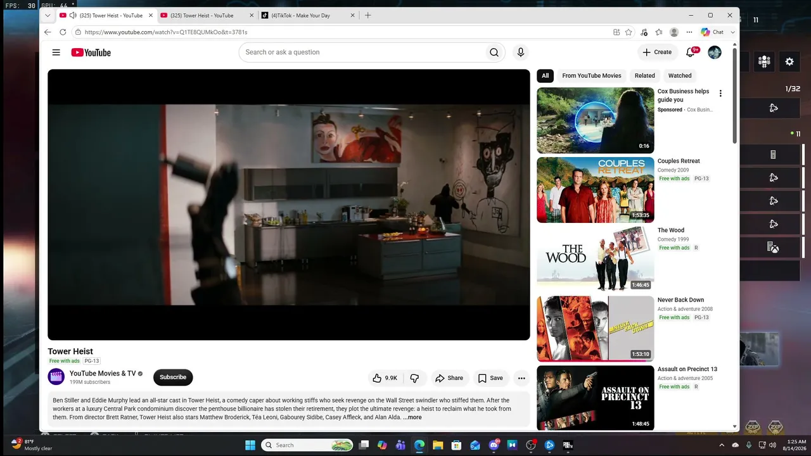Add this page to browser favorites

coord(629,32)
